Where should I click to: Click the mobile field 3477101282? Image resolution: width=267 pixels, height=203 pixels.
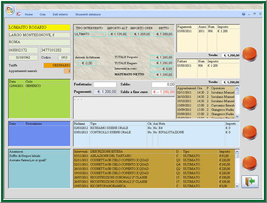pos(55,50)
